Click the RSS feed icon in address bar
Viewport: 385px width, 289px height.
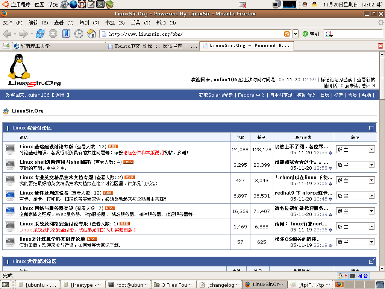[x=287, y=34]
